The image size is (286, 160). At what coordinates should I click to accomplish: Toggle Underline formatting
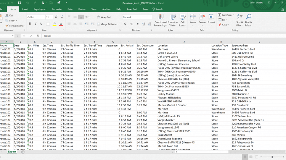(42, 24)
